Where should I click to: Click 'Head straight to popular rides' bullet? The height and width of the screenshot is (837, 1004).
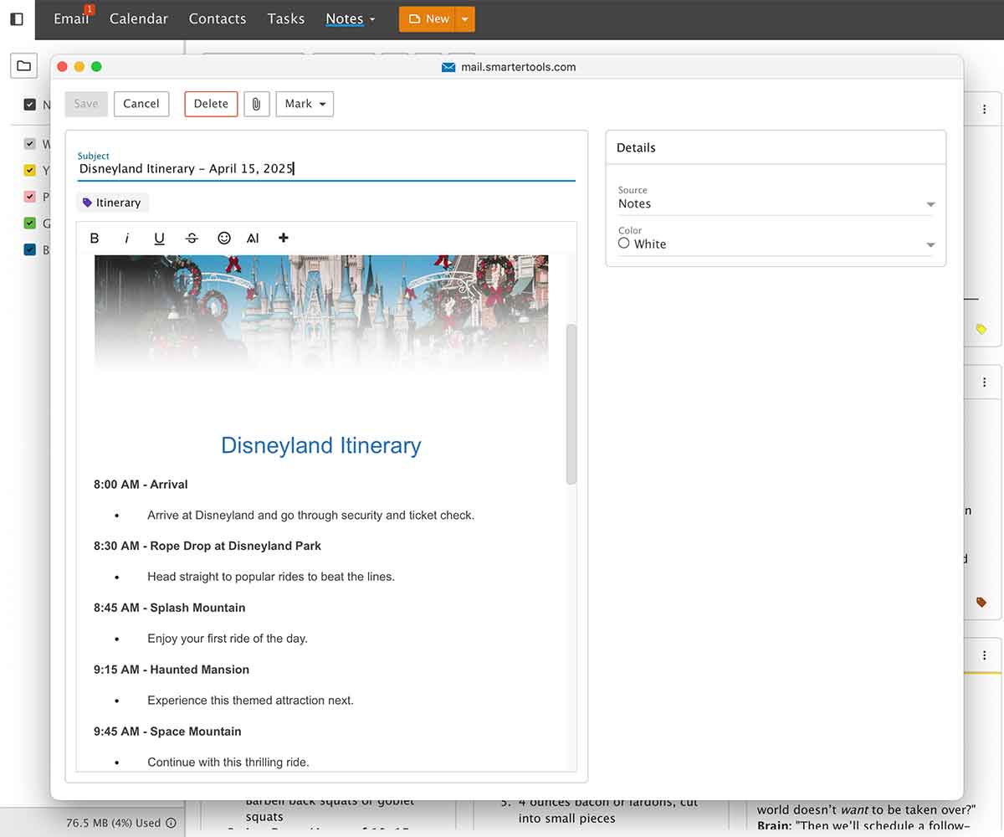tap(271, 577)
